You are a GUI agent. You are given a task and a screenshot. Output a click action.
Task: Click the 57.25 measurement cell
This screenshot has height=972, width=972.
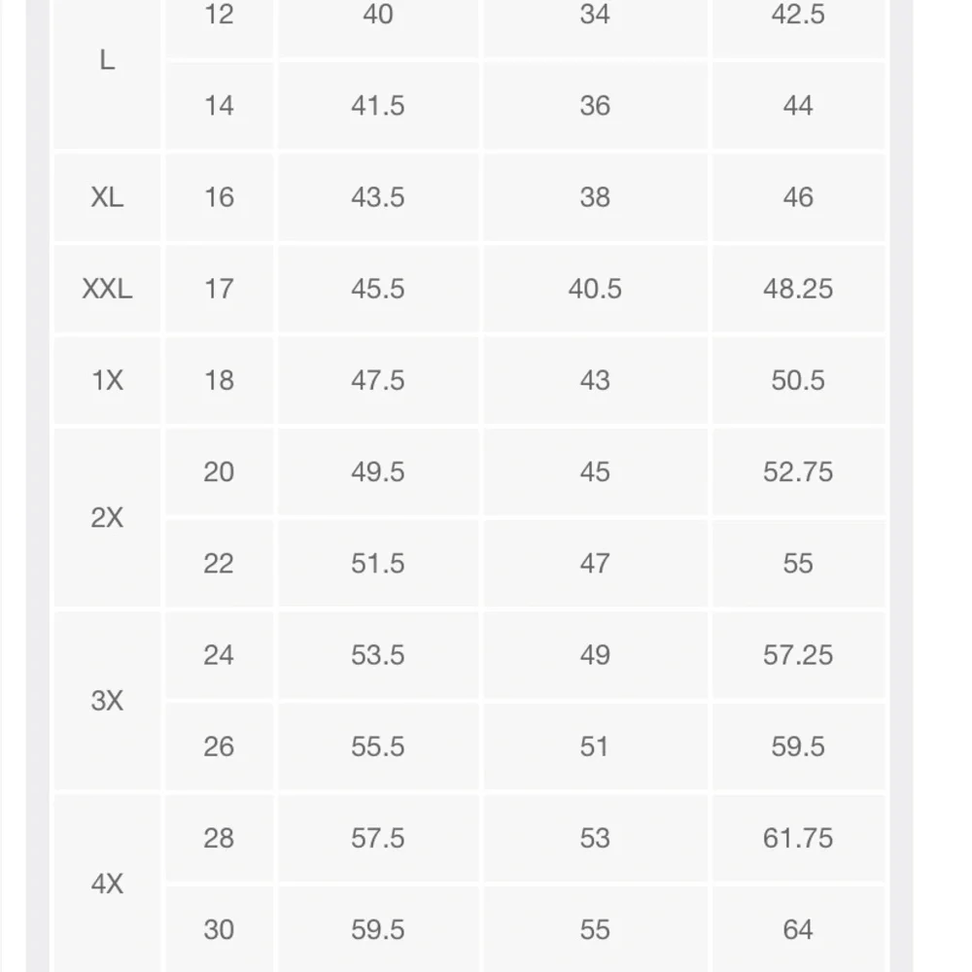point(798,654)
